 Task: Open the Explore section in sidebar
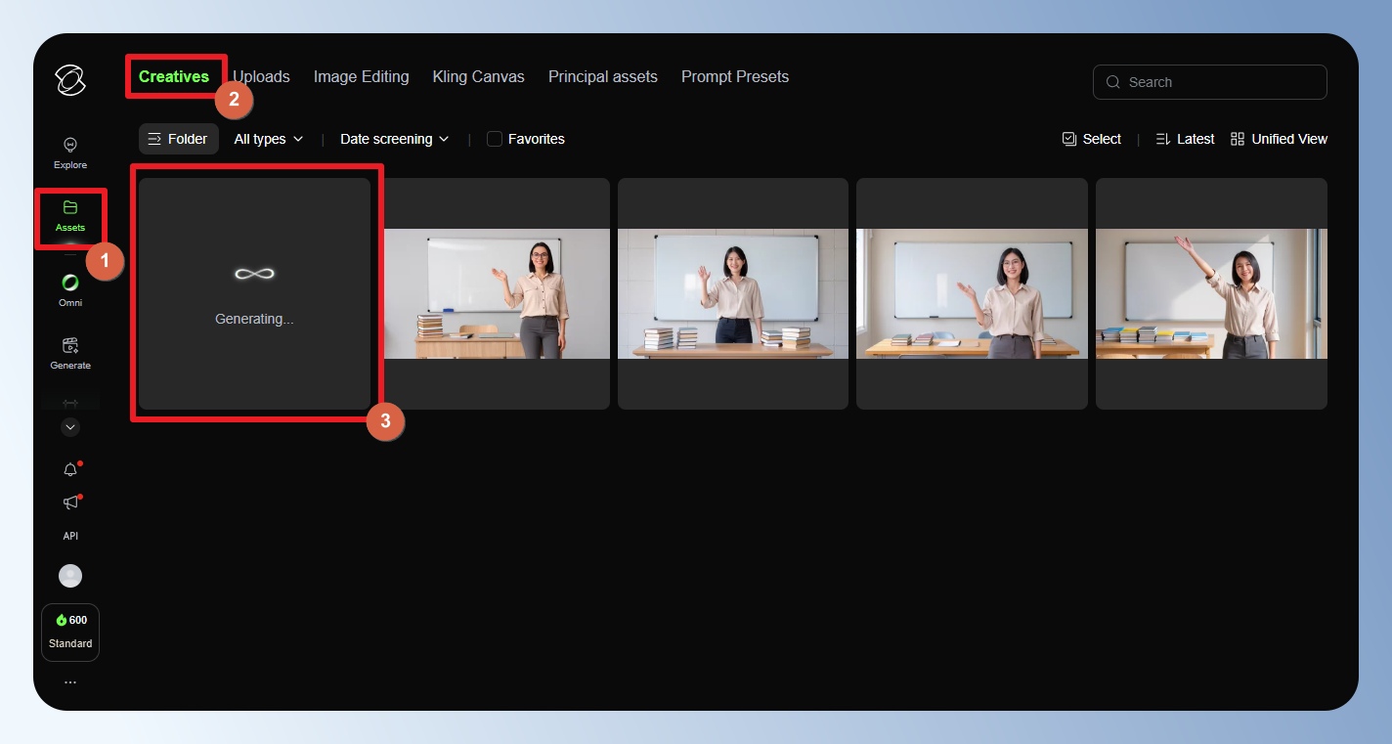pyautogui.click(x=70, y=153)
